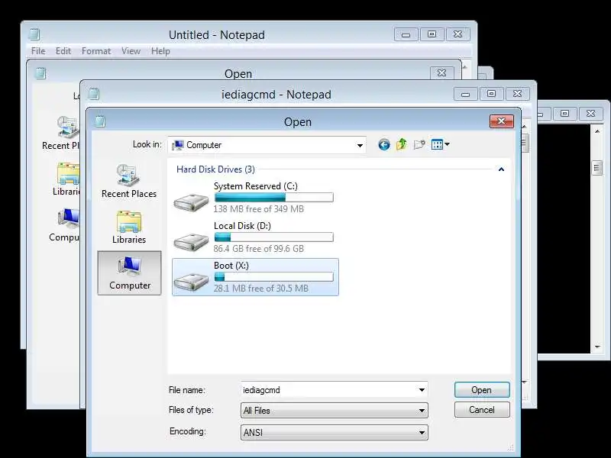This screenshot has width=611, height=458.
Task: Select Boot (X:) drive
Action: [255, 277]
